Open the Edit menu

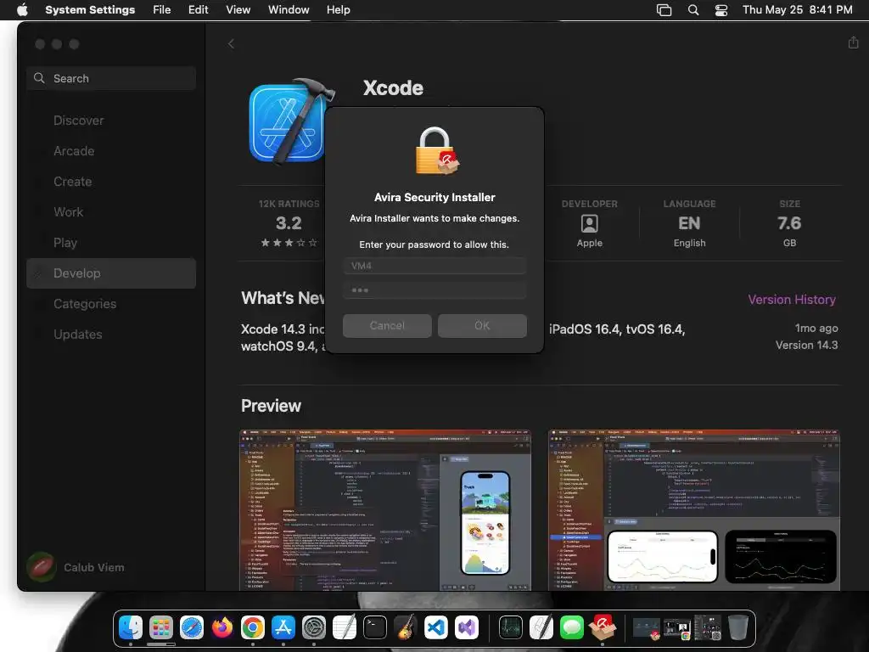coord(198,9)
